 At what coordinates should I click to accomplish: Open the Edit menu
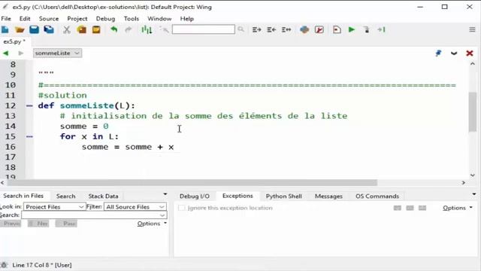(x=25, y=18)
